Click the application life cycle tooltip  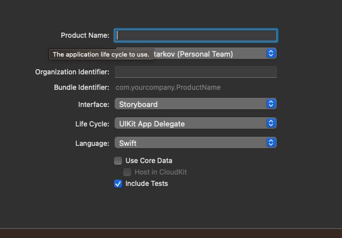click(x=101, y=54)
